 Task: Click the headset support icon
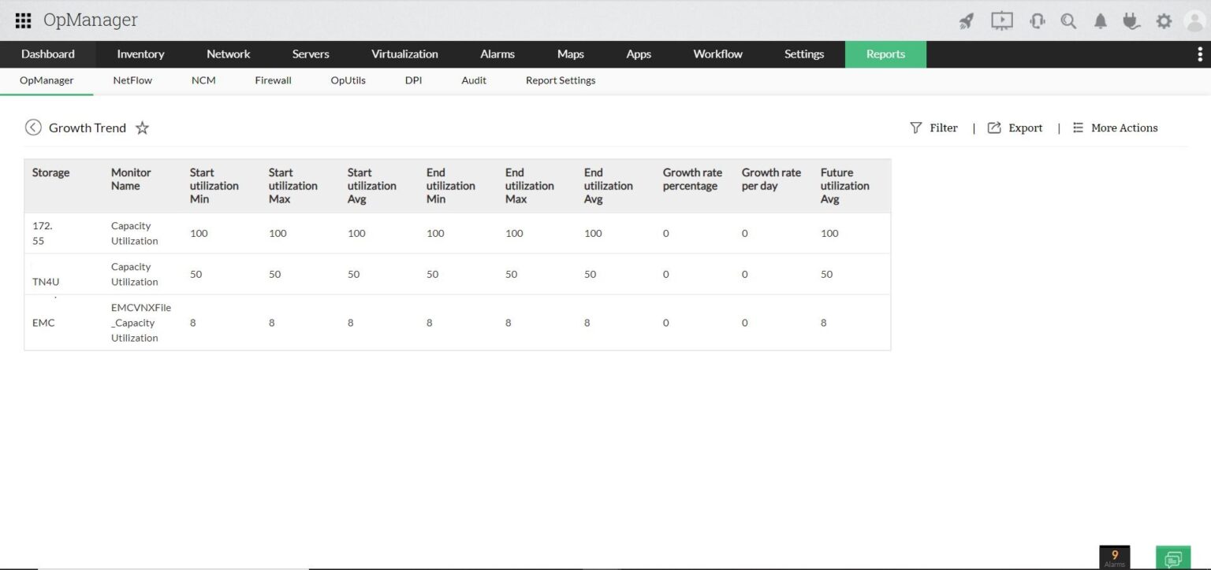[1037, 21]
